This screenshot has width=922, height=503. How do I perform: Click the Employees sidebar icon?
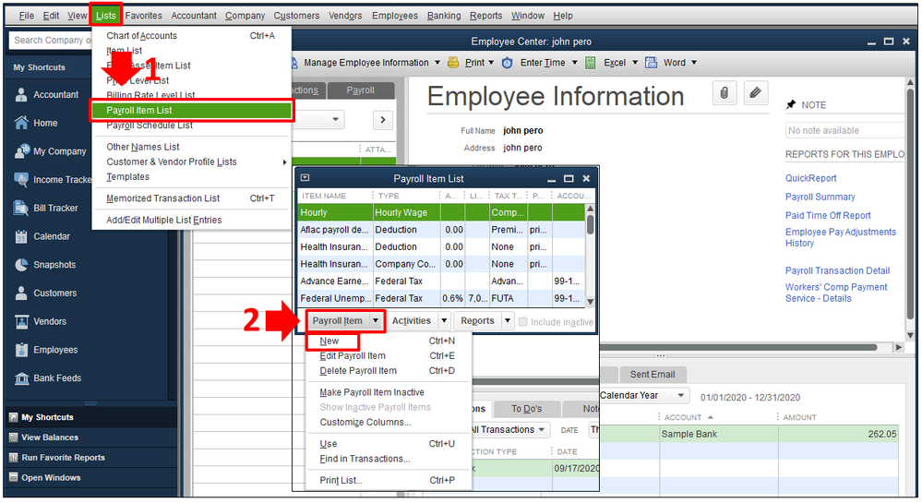(21, 350)
